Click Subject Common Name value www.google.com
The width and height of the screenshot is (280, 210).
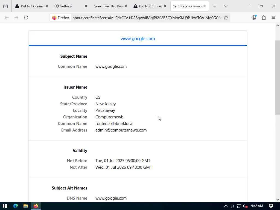(111, 66)
